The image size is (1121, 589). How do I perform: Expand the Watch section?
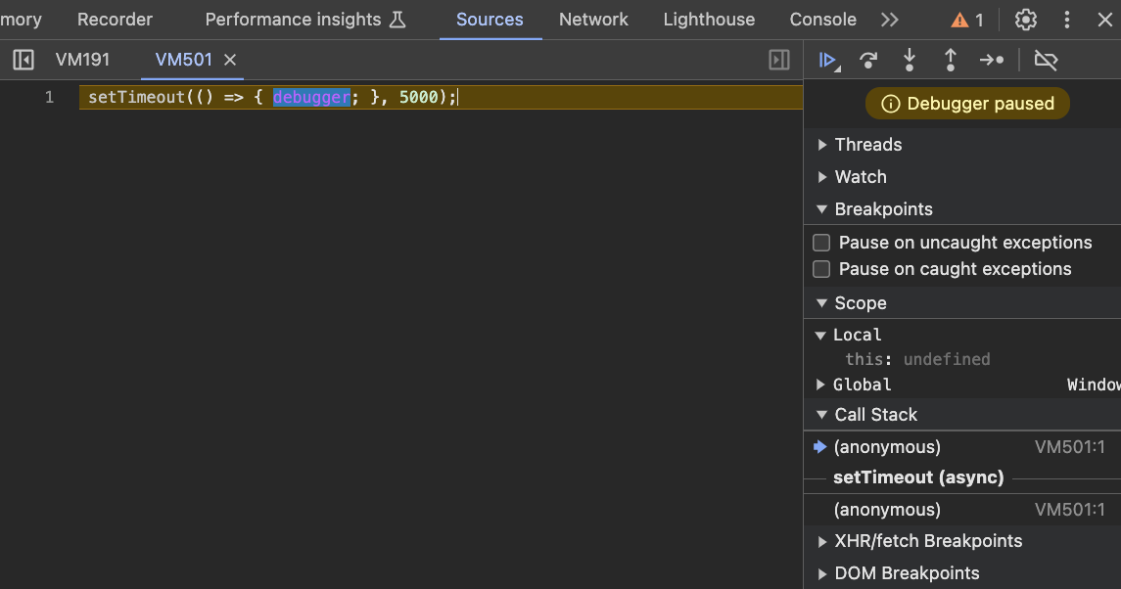(x=823, y=177)
